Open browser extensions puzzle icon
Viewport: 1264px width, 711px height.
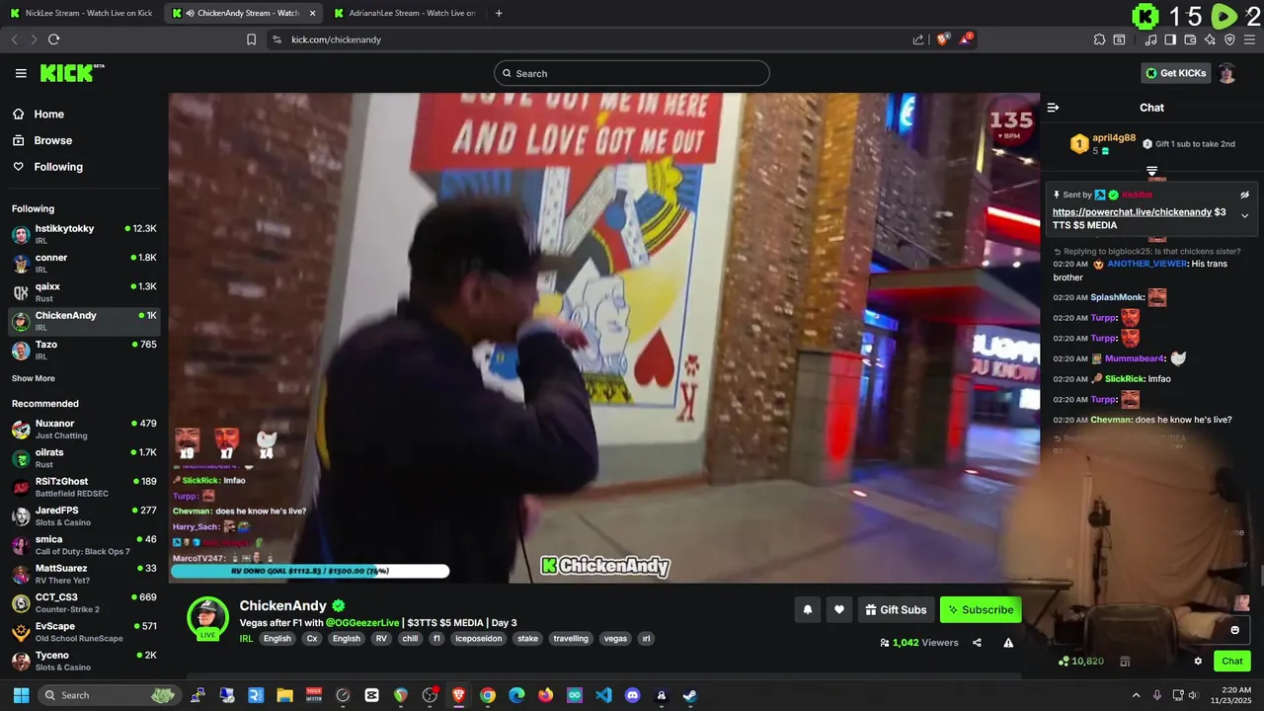coord(1099,39)
